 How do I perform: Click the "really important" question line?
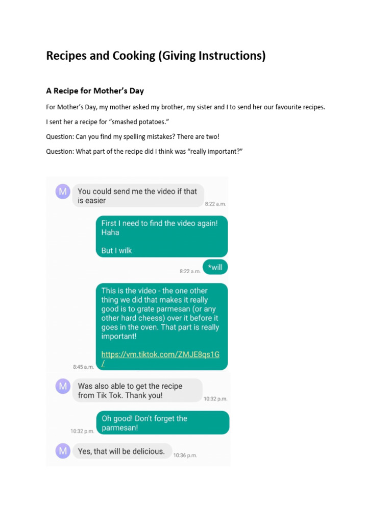coord(144,151)
